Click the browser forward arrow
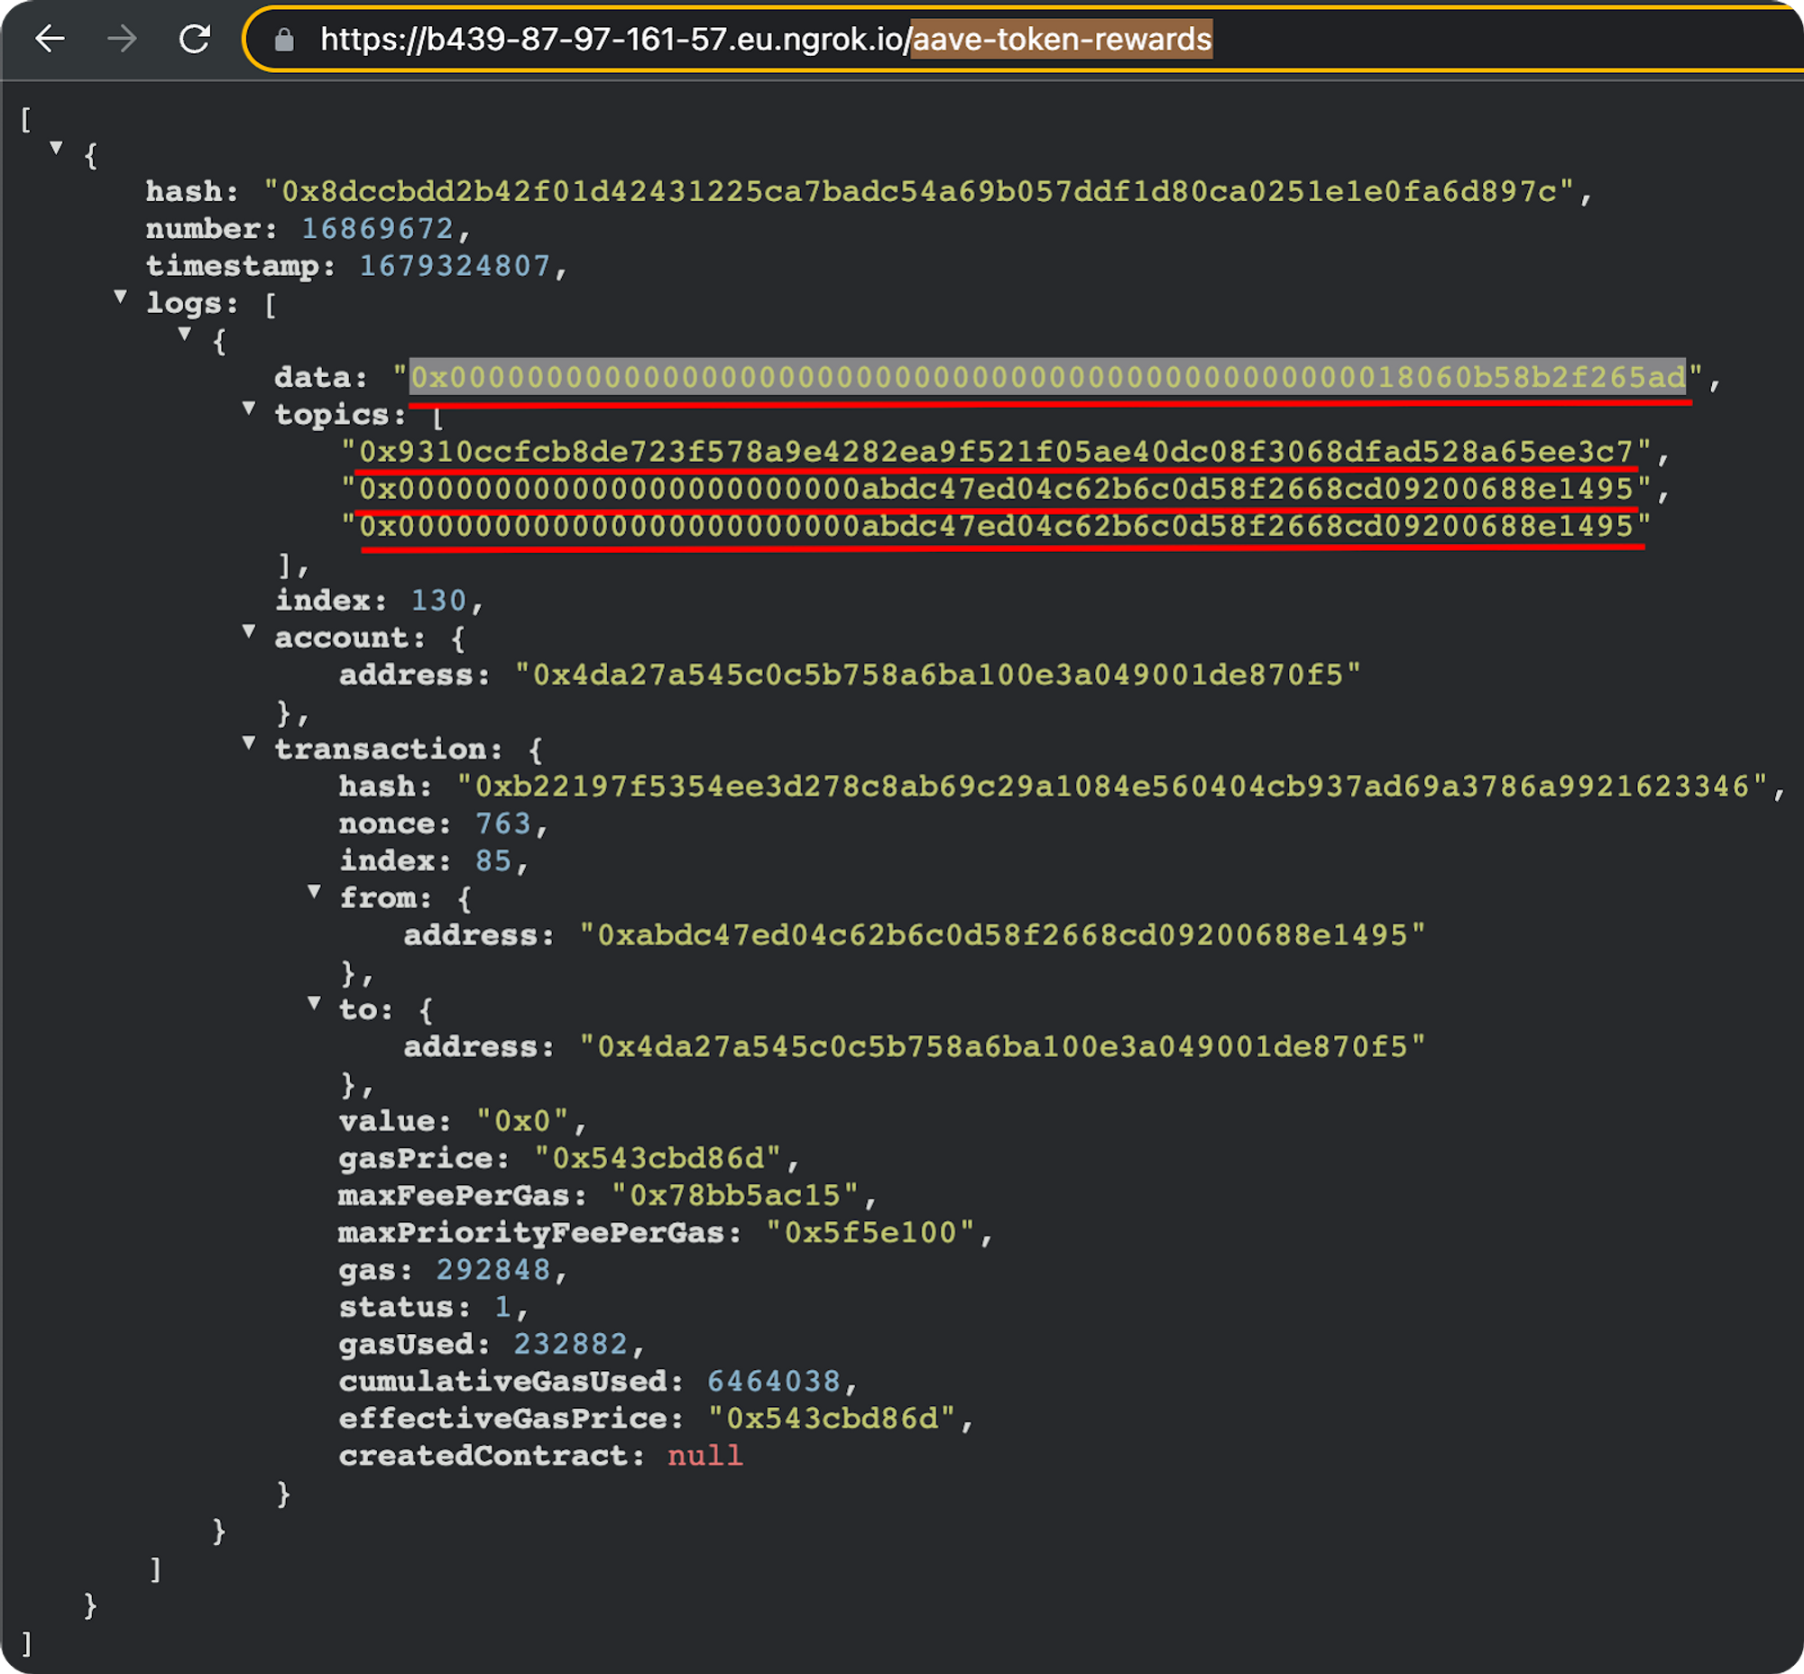The width and height of the screenshot is (1804, 1674). [x=122, y=39]
